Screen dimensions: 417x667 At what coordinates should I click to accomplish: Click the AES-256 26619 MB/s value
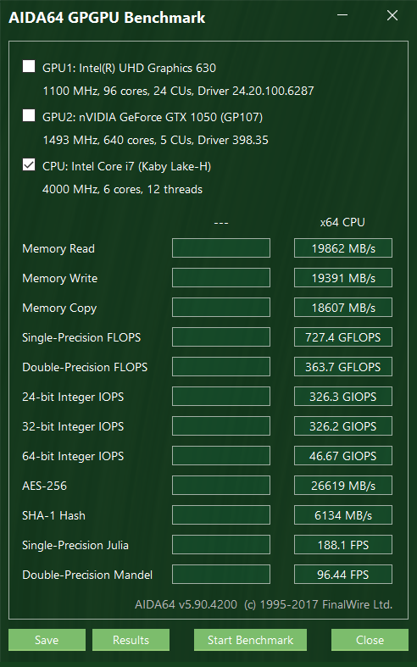pos(343,486)
